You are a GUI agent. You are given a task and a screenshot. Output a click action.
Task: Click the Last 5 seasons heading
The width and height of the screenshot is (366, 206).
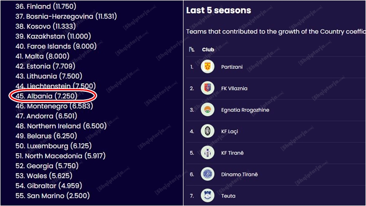click(219, 10)
